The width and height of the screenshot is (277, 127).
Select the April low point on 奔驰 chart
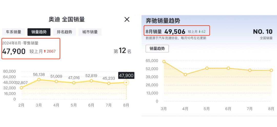tap(185, 75)
